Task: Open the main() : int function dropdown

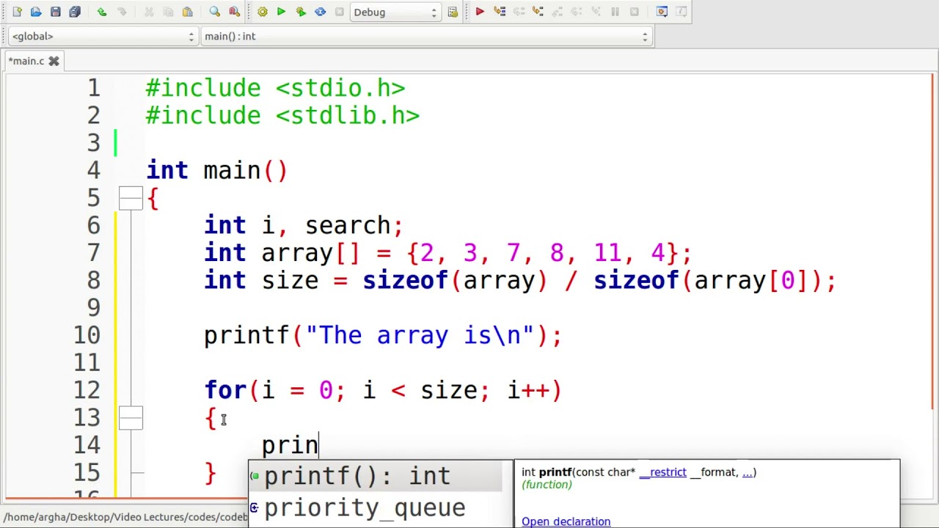Action: point(426,36)
